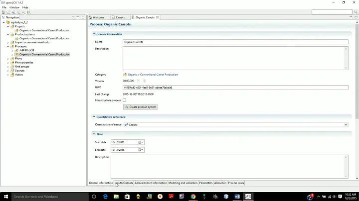Click the Name input field
Viewport: 359px width, 201px height.
click(235, 42)
